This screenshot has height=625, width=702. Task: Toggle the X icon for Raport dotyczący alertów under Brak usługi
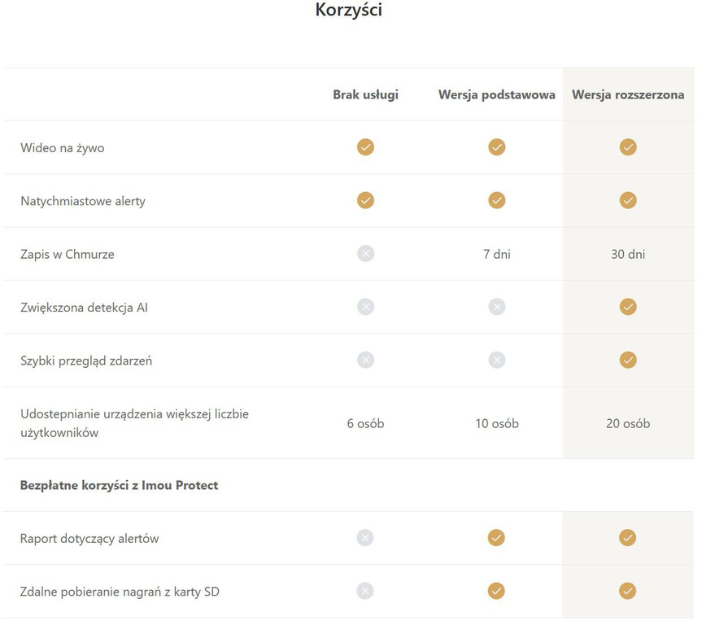coord(365,538)
